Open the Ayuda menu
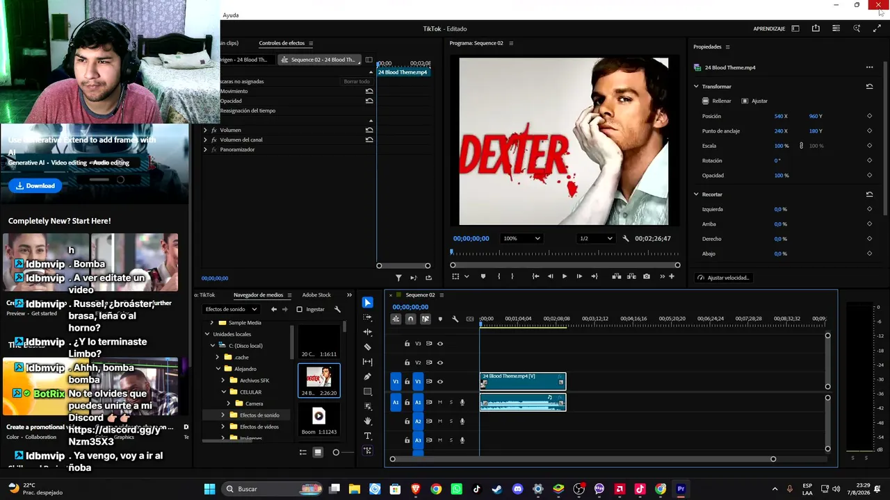This screenshot has width=890, height=500. [x=231, y=15]
